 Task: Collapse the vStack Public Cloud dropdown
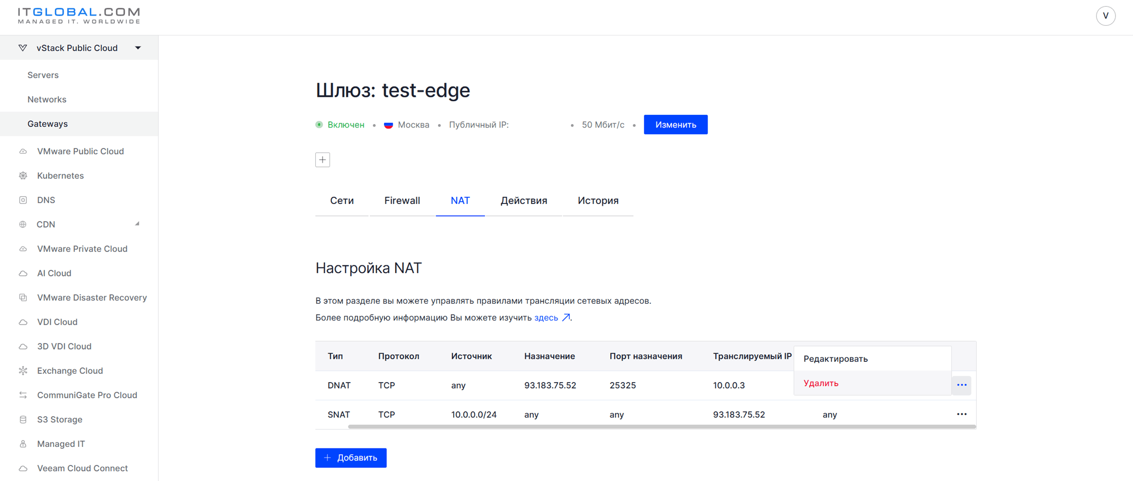(138, 48)
